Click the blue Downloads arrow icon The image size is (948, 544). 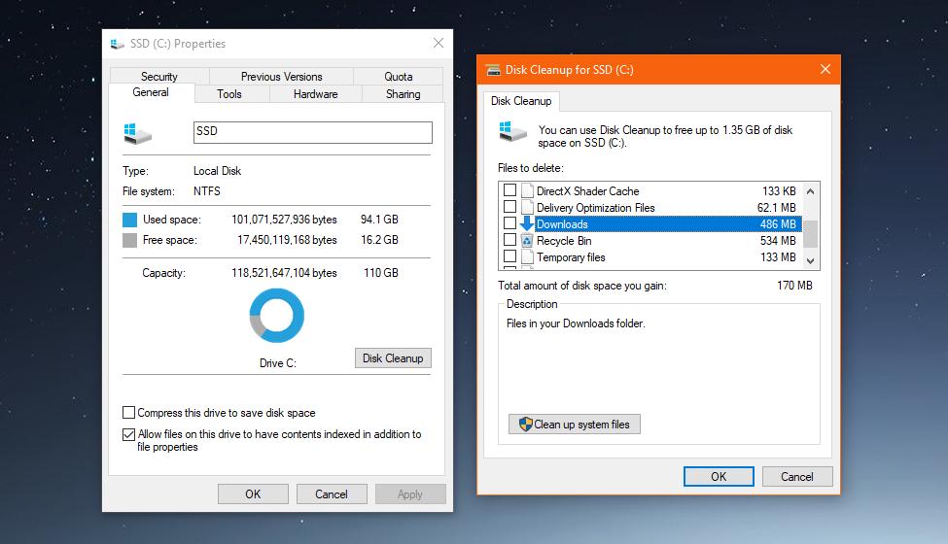point(527,224)
